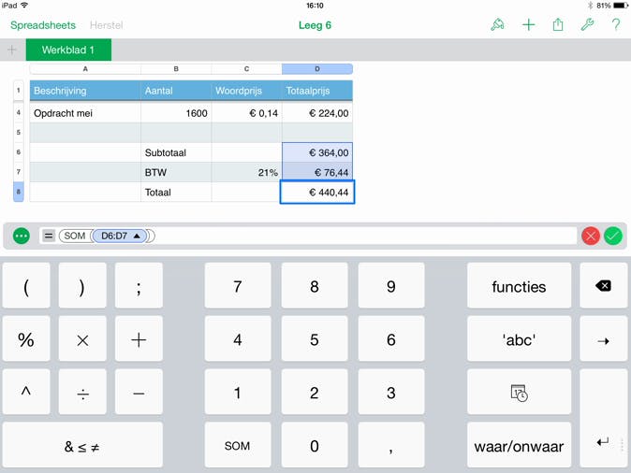Select the Totaalprijs header cell
Screen dimensions: 631x473
(x=317, y=91)
